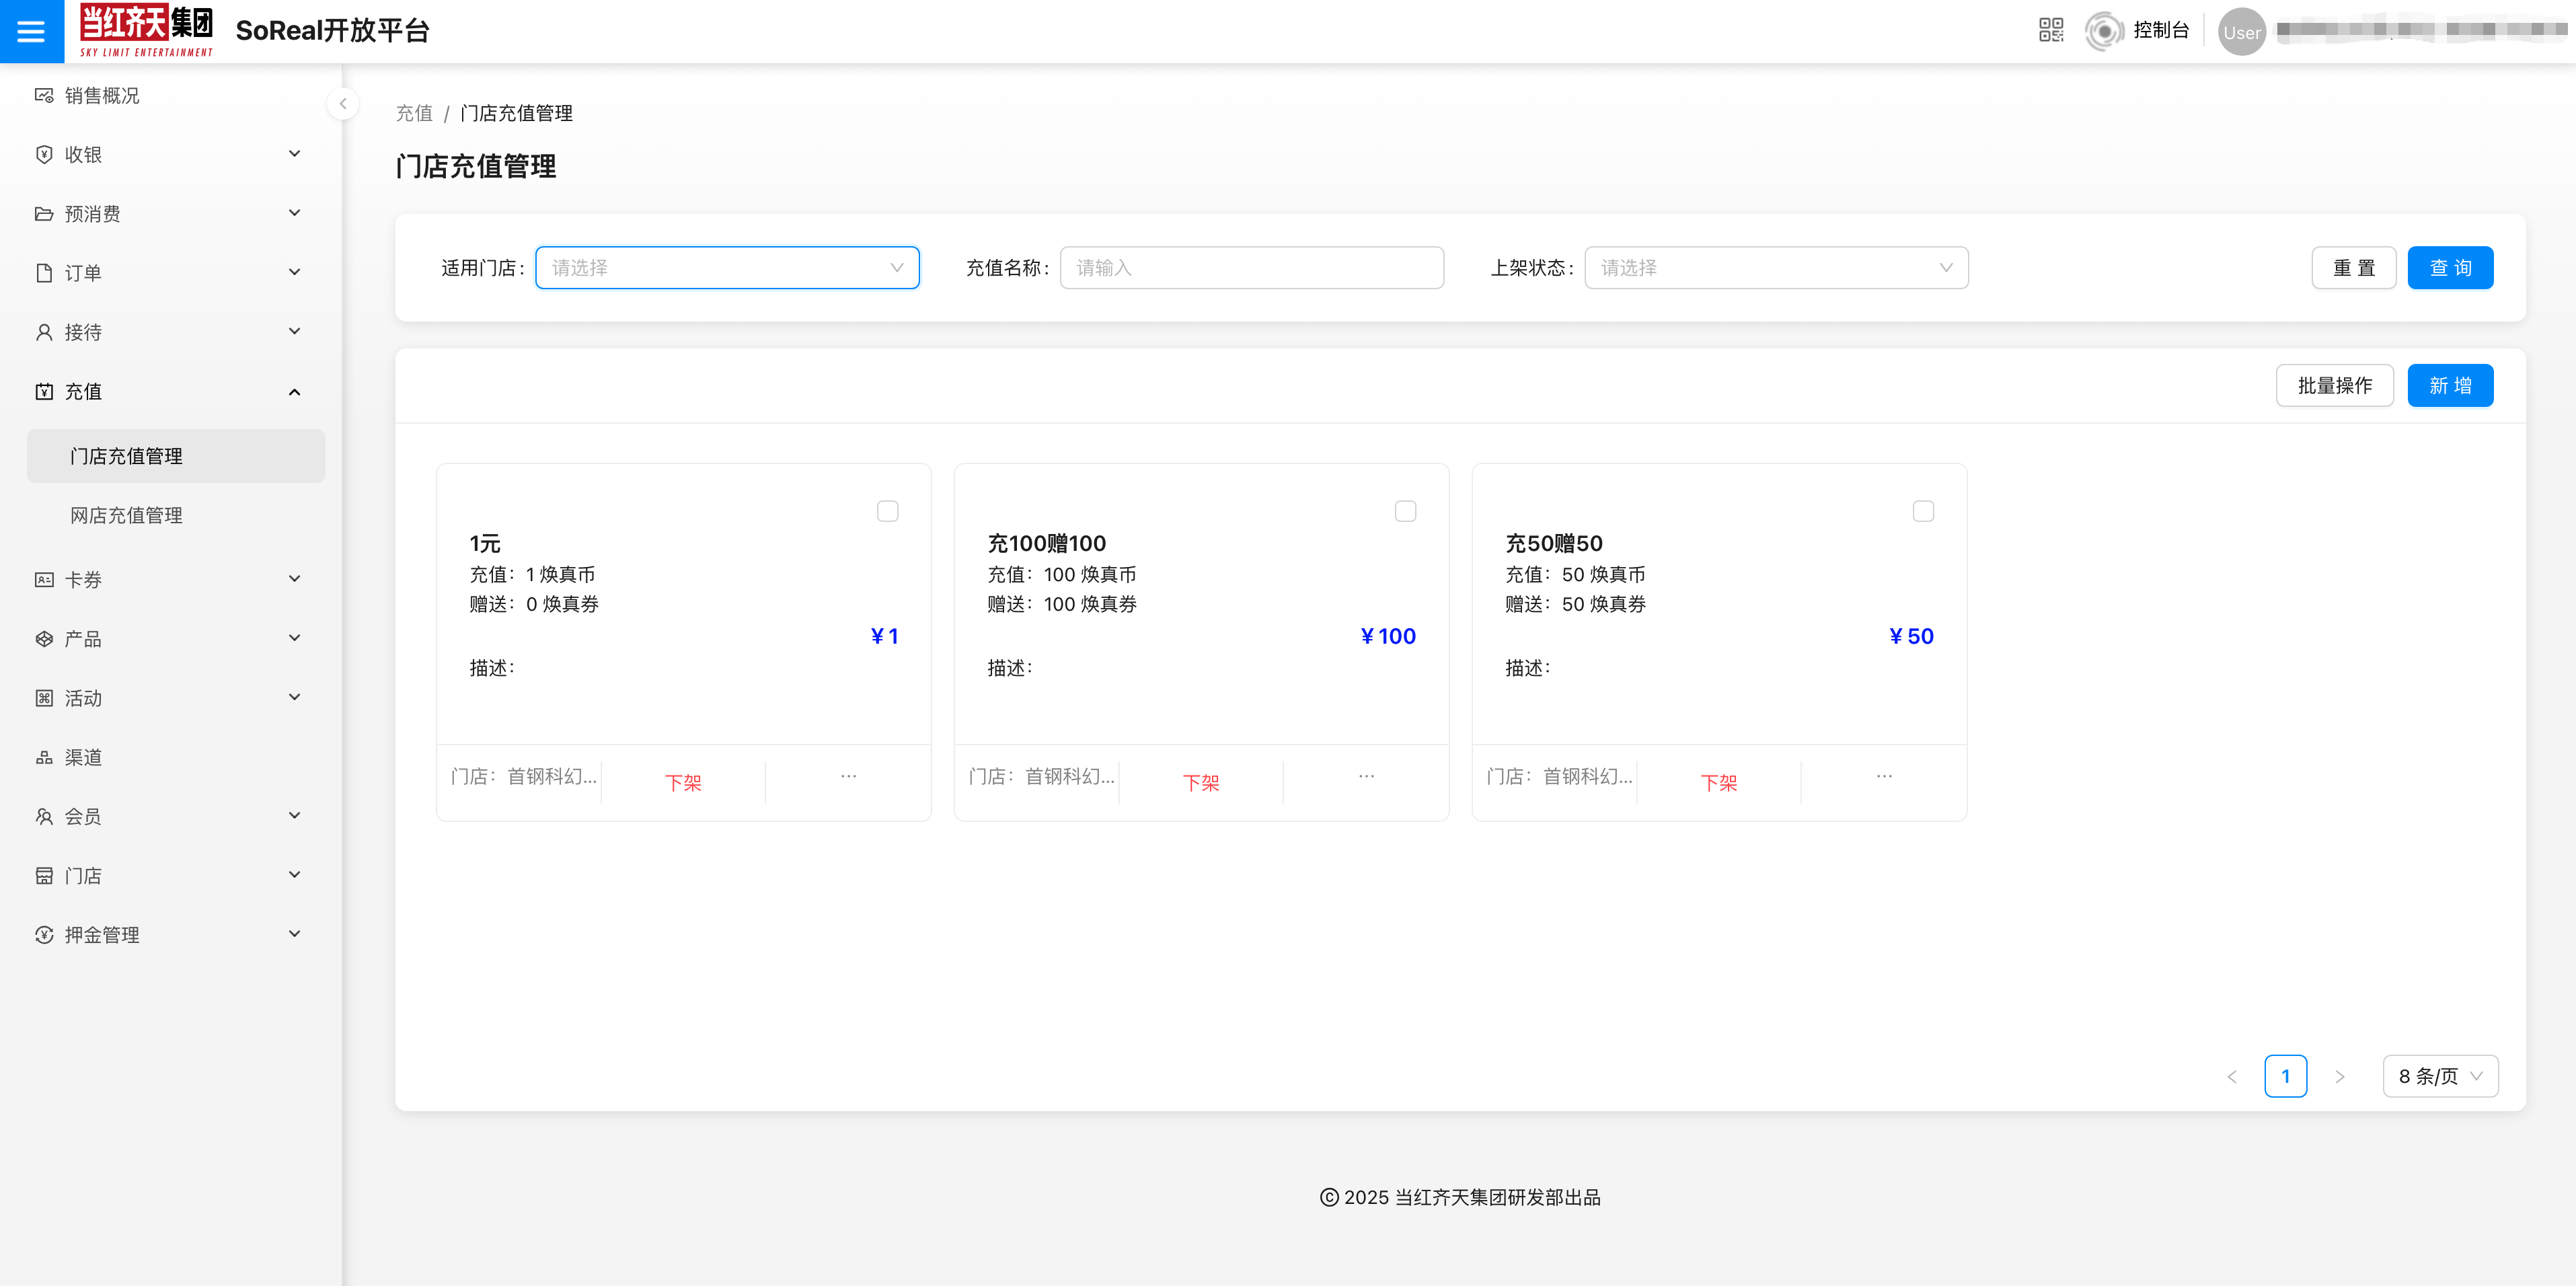Click the 充值 recharge icon
This screenshot has width=2576, height=1286.
click(x=44, y=392)
